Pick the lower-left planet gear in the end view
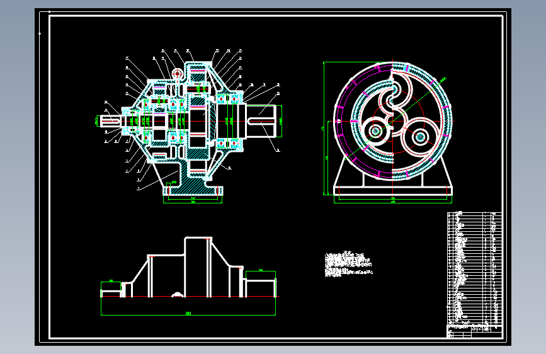The height and width of the screenshot is (354, 546). tap(375, 131)
